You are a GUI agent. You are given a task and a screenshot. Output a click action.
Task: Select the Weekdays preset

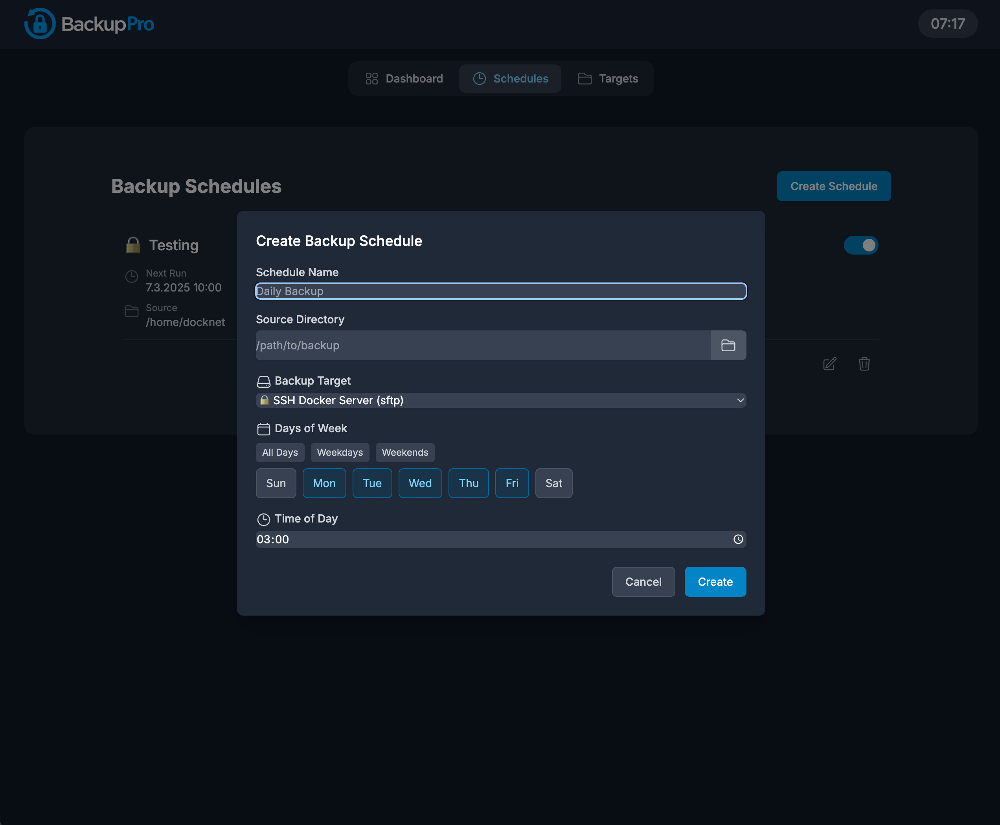tap(340, 453)
